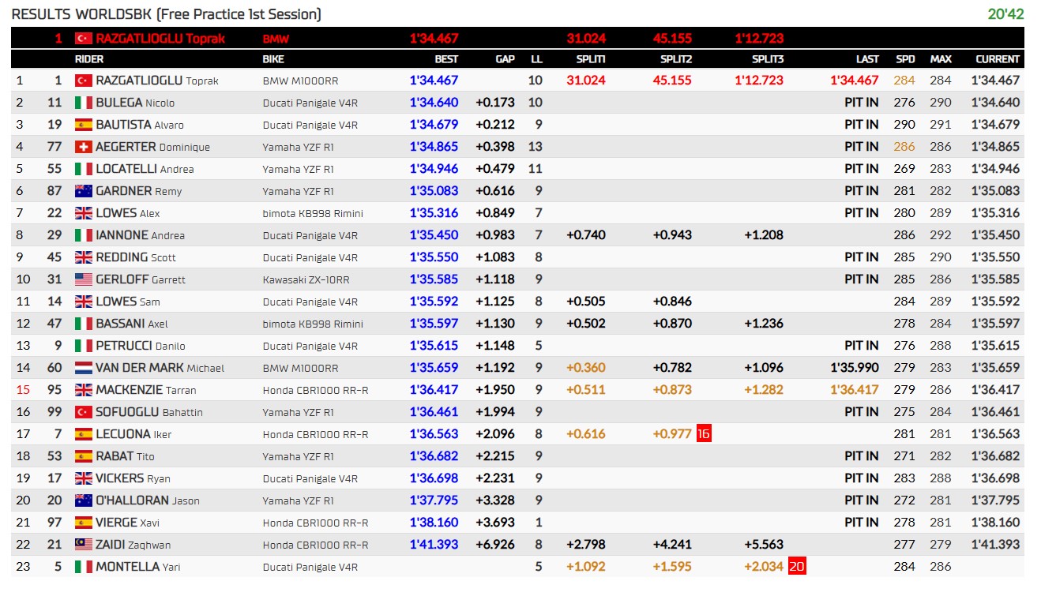The image size is (1041, 596).
Task: Click the RESULTS WORLDSBK session title
Action: (167, 14)
